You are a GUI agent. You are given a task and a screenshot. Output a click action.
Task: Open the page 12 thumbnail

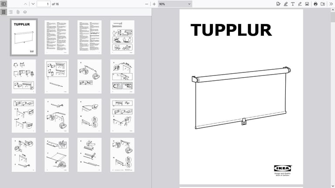coord(123,116)
